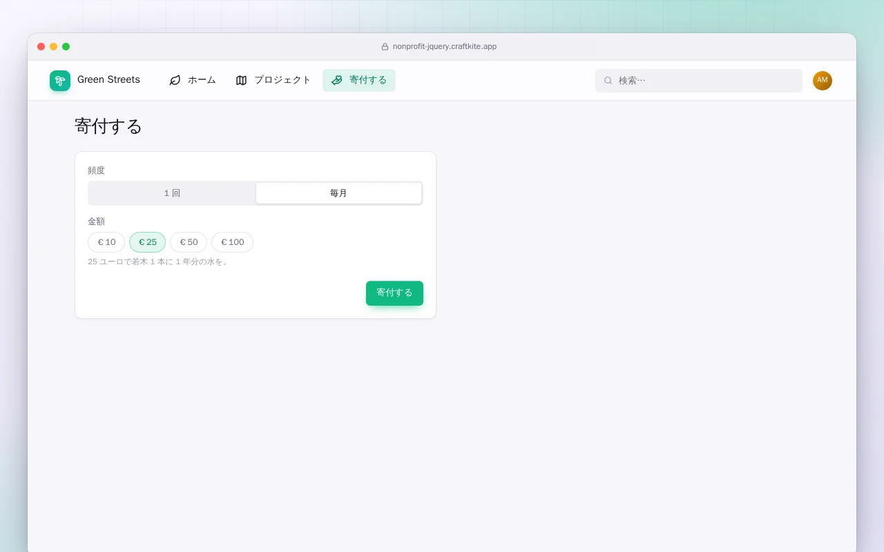
Task: Select the 毎月 frequency option
Action: click(x=338, y=193)
